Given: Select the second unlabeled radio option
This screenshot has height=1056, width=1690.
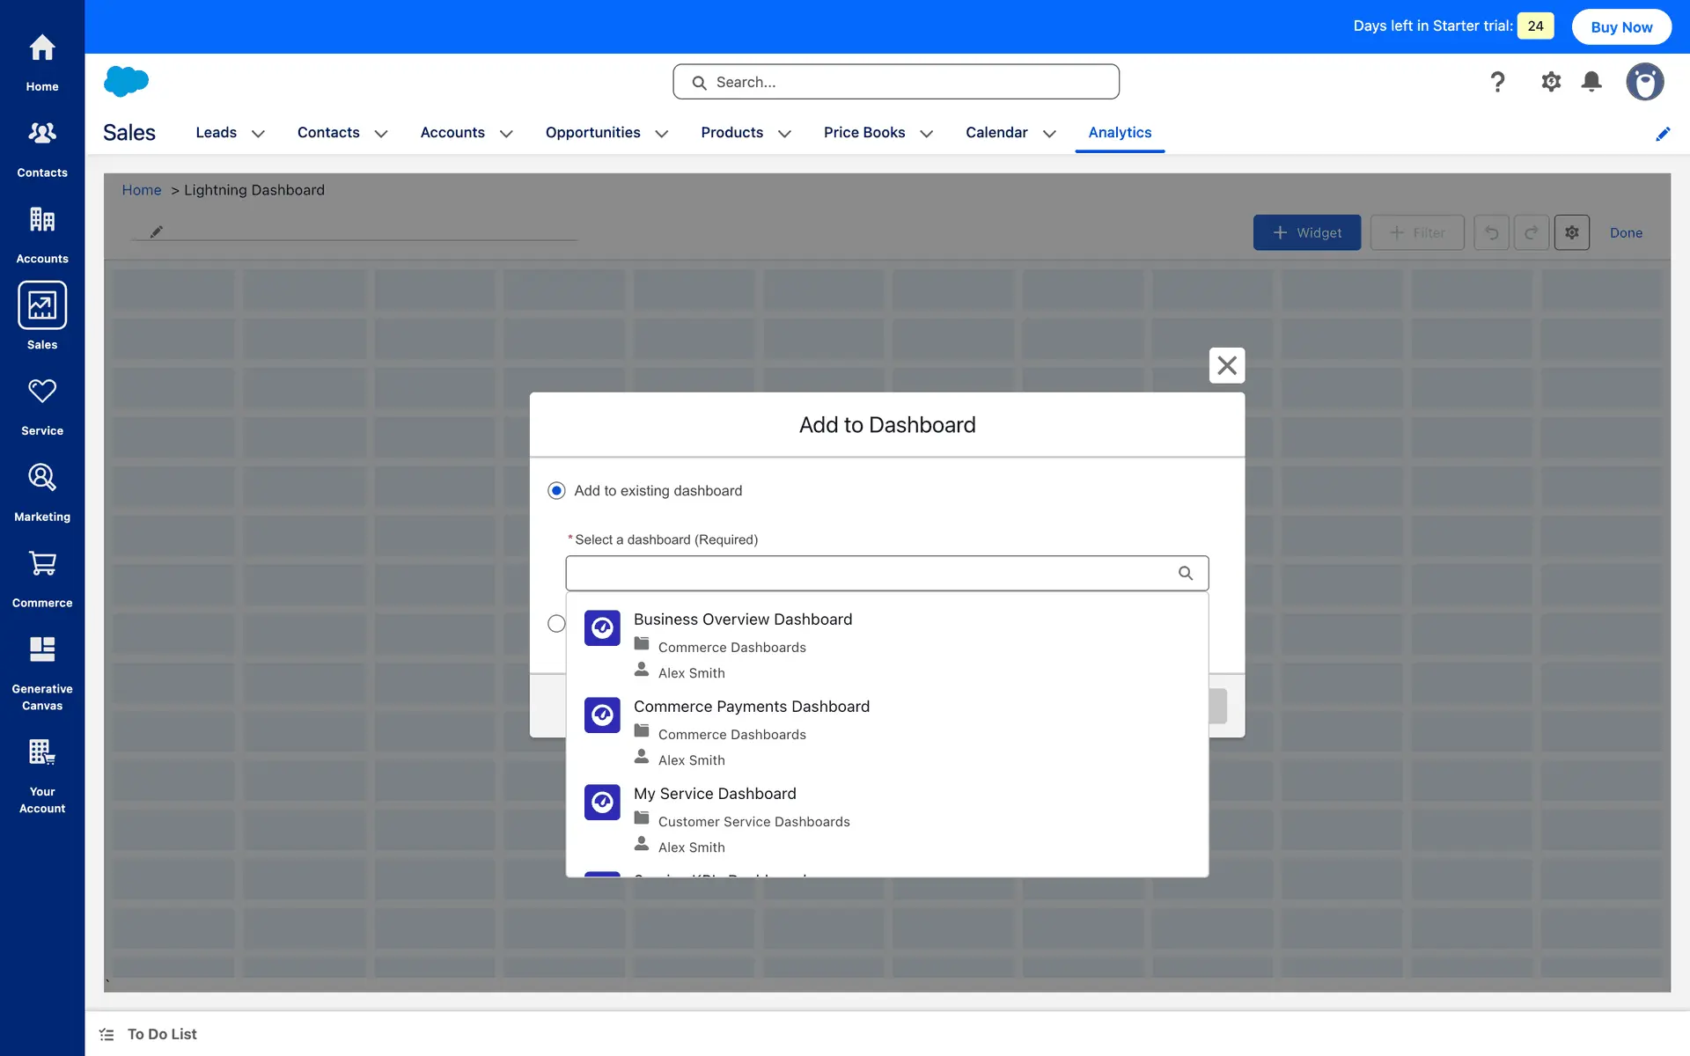Looking at the screenshot, I should coord(556,624).
